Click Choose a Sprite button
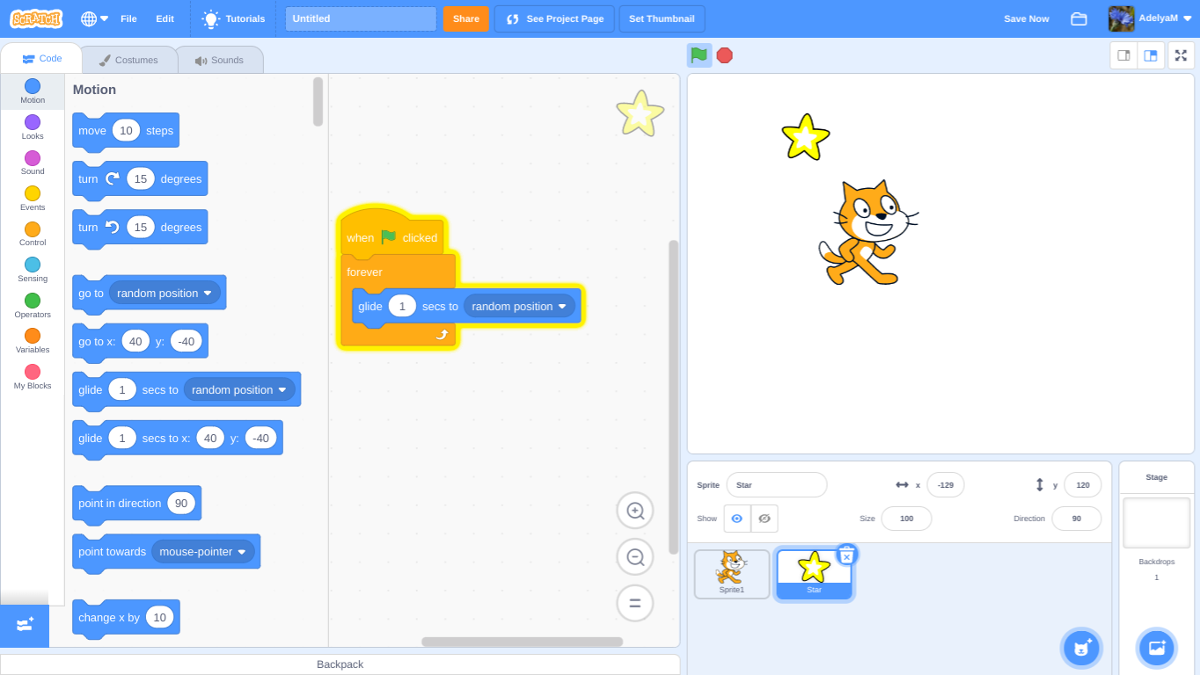The height and width of the screenshot is (675, 1200). point(1081,649)
